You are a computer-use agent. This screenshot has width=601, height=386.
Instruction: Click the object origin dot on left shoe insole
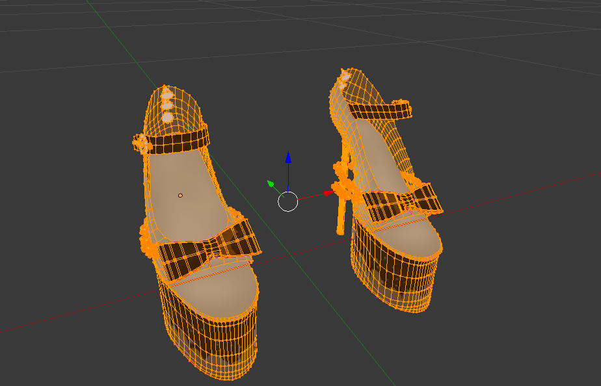click(181, 196)
